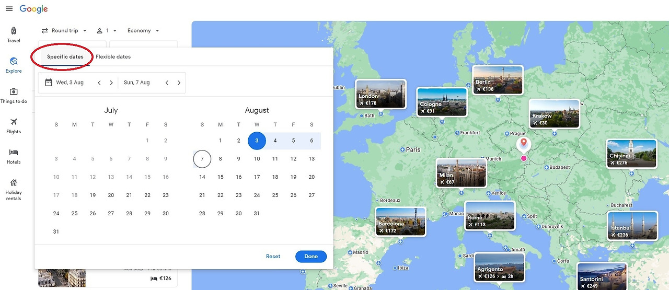Select July 19 in the calendar
The width and height of the screenshot is (669, 290).
(93, 195)
